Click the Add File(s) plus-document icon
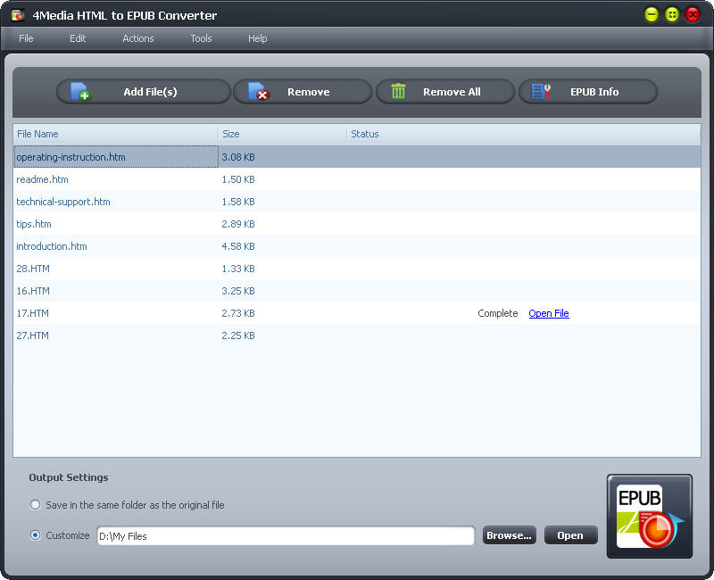This screenshot has height=580, width=714. point(82,92)
